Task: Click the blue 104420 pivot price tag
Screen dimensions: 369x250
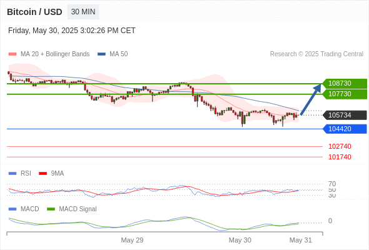Action: (345, 129)
